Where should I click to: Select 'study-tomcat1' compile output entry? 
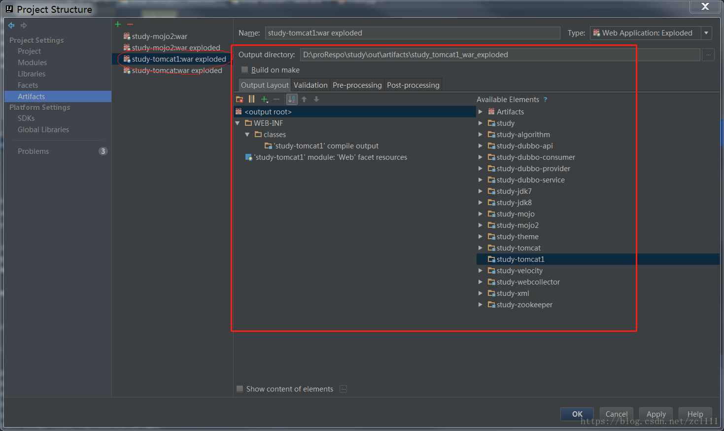click(x=326, y=146)
